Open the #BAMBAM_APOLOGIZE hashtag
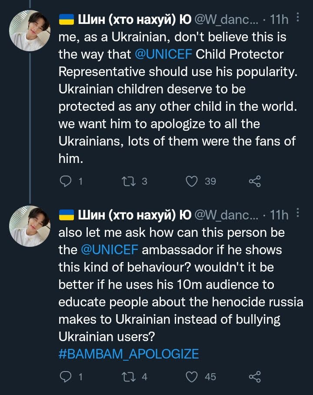 click(x=129, y=354)
